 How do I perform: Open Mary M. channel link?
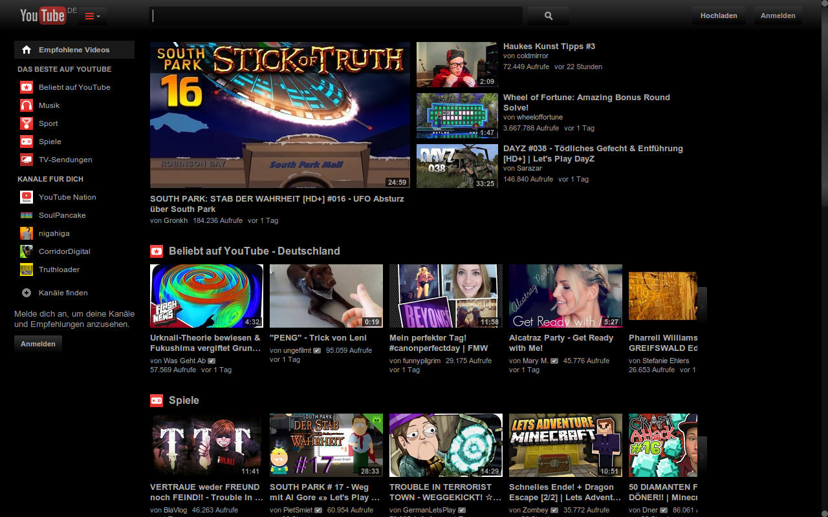(x=535, y=361)
